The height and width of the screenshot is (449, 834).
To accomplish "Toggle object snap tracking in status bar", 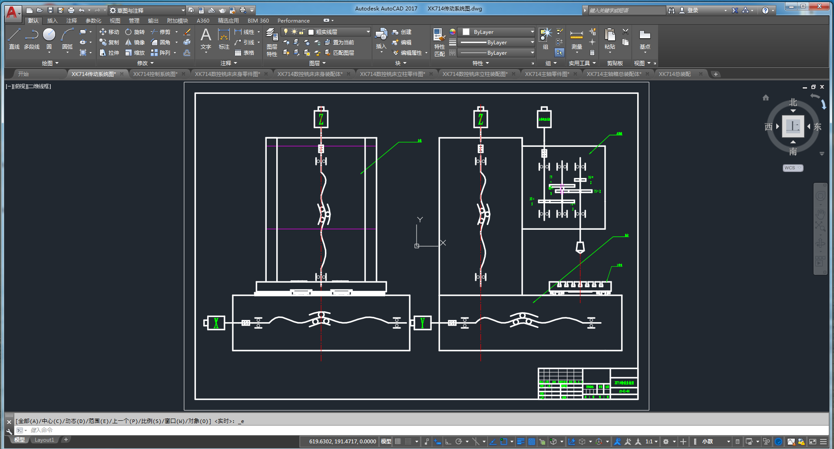I will 493,442.
